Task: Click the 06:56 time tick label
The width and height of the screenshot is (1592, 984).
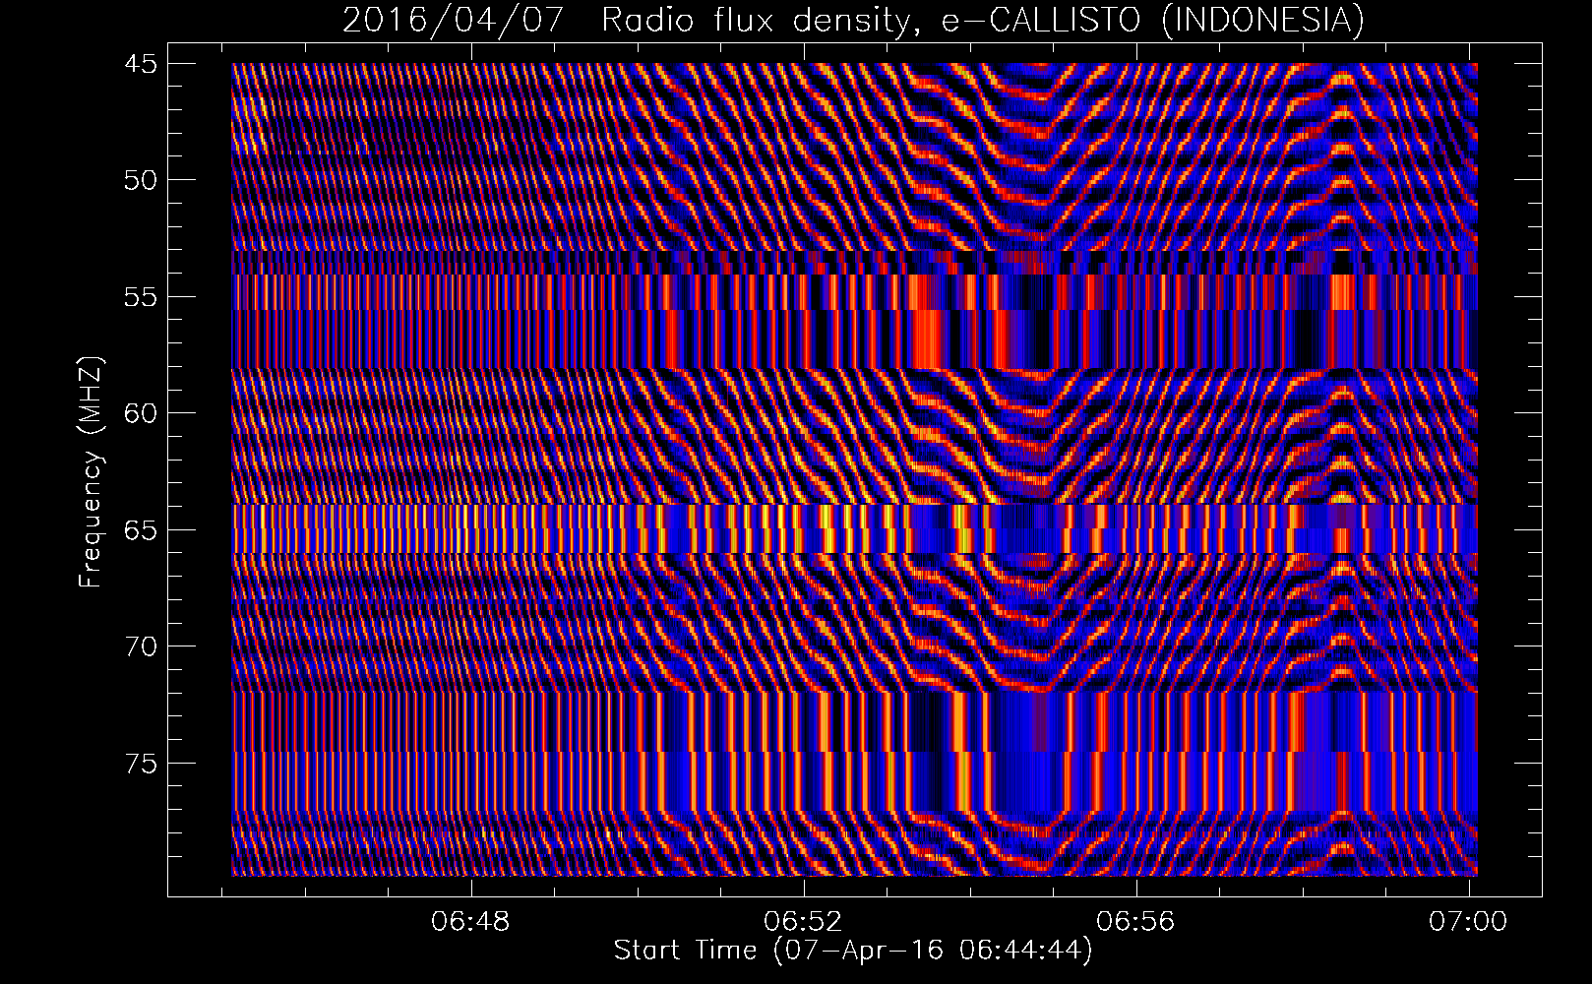Action: click(1136, 921)
